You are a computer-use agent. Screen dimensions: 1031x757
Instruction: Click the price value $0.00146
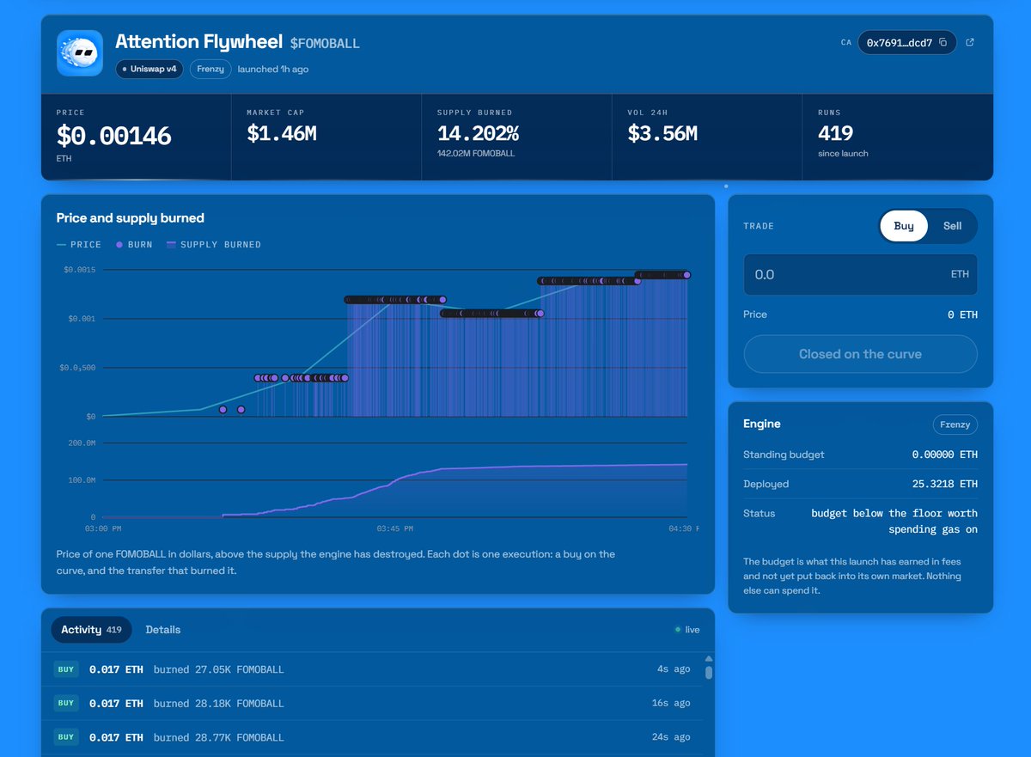click(114, 136)
